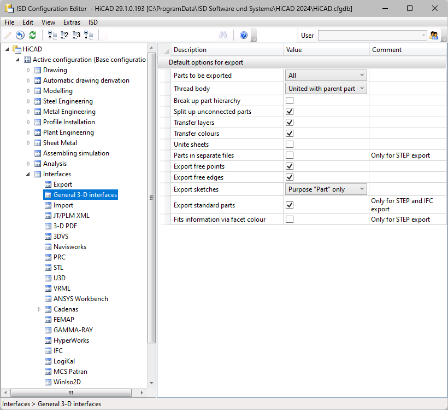Expand tree to level 3 icon

click(76, 35)
